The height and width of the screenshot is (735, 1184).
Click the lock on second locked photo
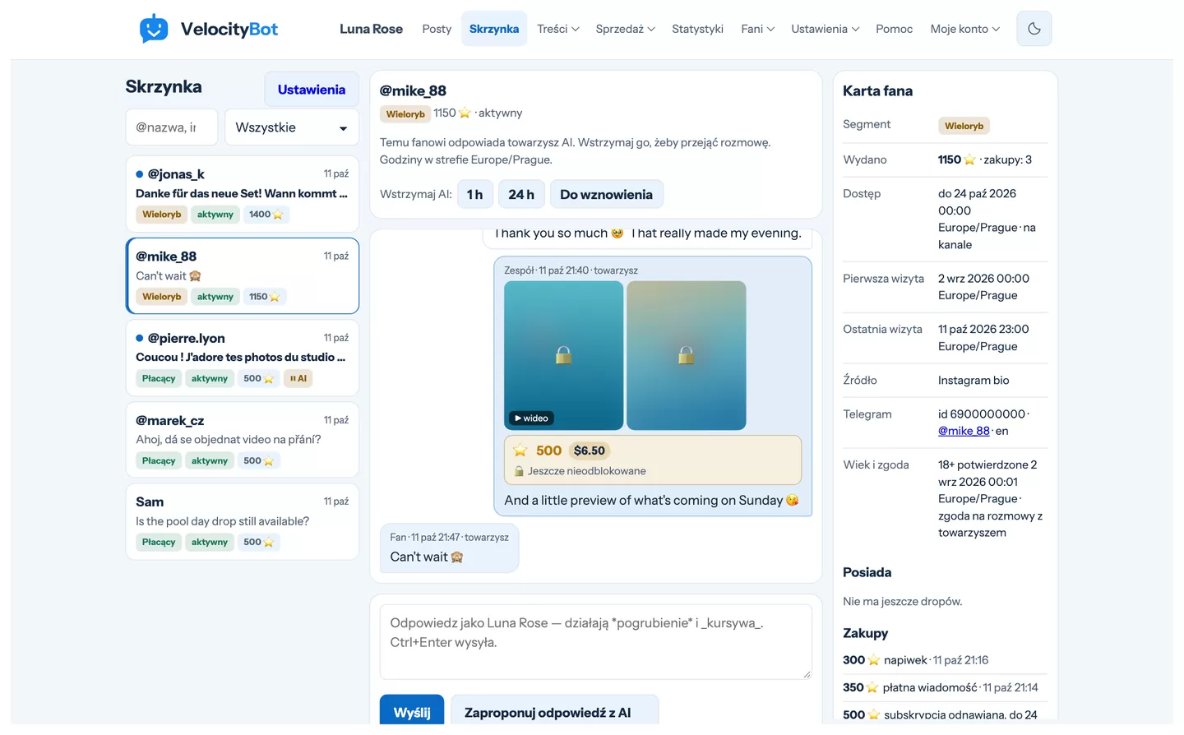click(686, 355)
